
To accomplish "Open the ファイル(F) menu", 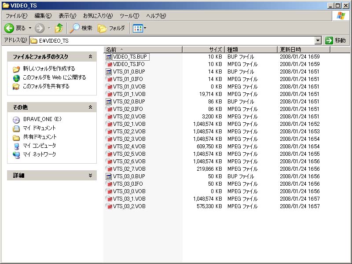I will point(16,16).
